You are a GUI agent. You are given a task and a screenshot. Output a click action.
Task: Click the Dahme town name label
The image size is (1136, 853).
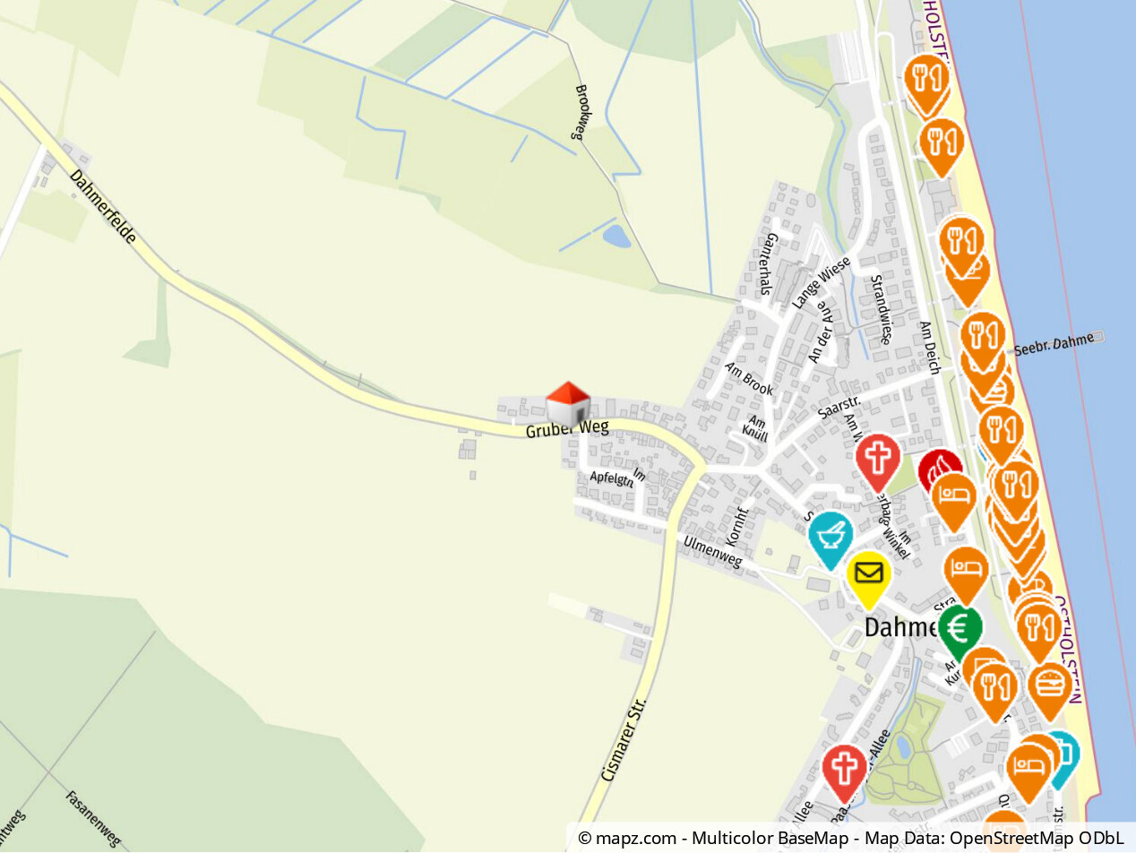(x=900, y=627)
